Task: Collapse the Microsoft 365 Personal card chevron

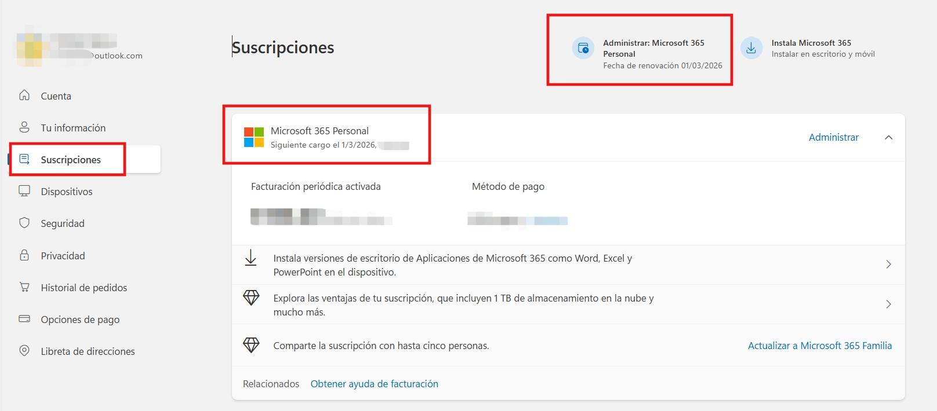Action: click(888, 138)
